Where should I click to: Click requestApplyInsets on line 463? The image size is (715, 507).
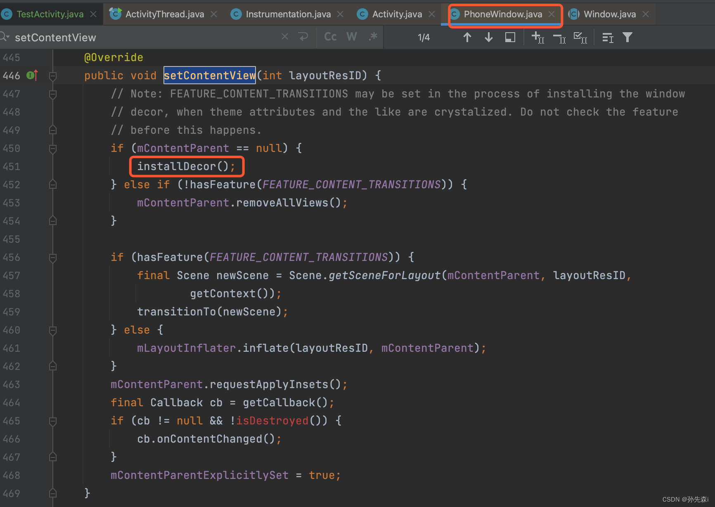[x=269, y=384]
